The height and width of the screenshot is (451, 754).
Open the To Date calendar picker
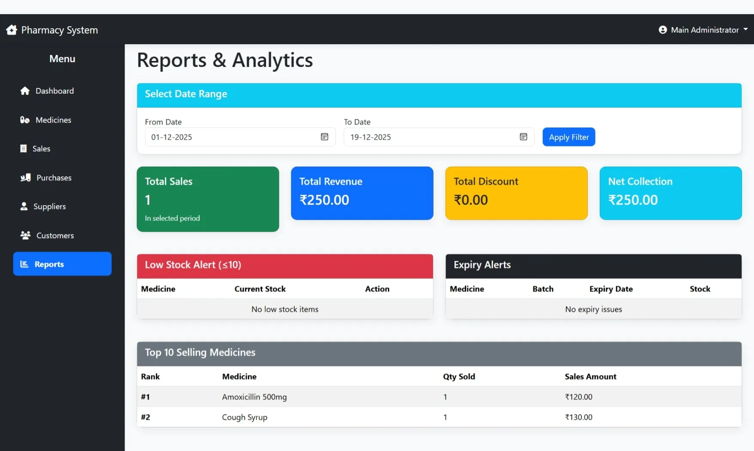[x=523, y=137]
